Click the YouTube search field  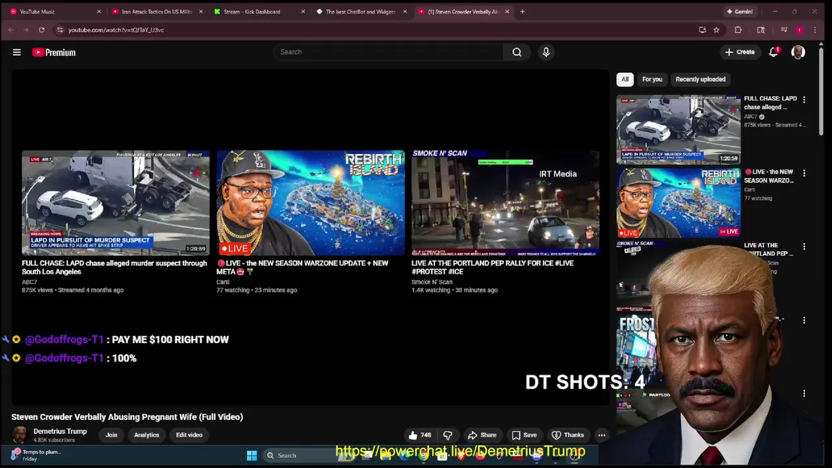pos(388,52)
